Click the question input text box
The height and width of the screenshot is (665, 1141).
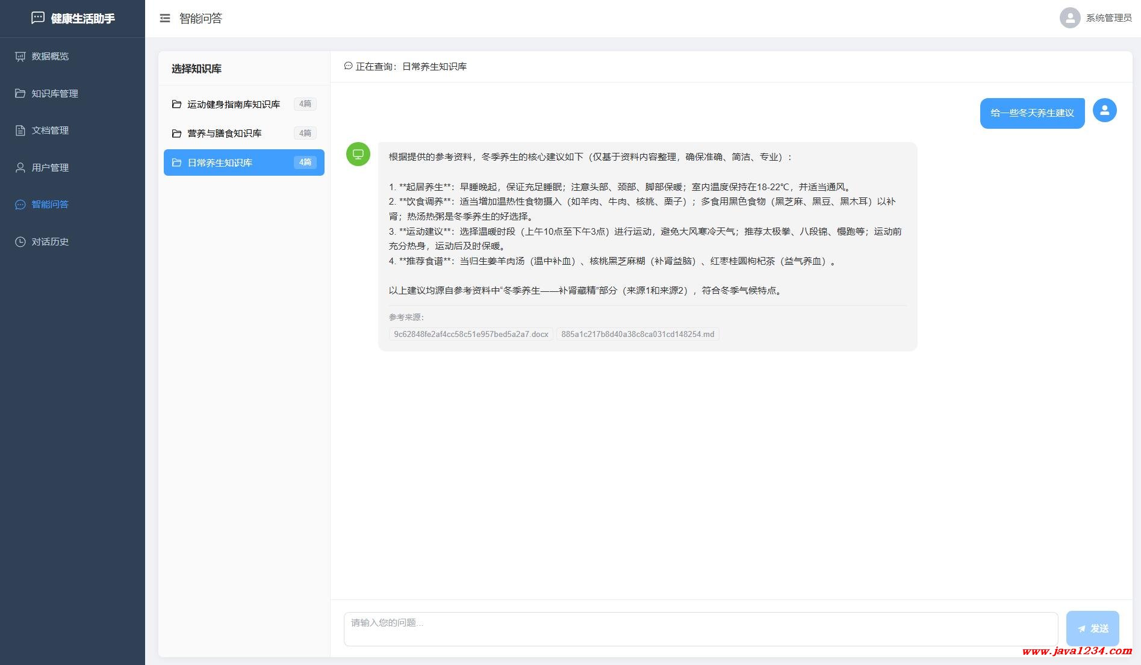tap(700, 629)
